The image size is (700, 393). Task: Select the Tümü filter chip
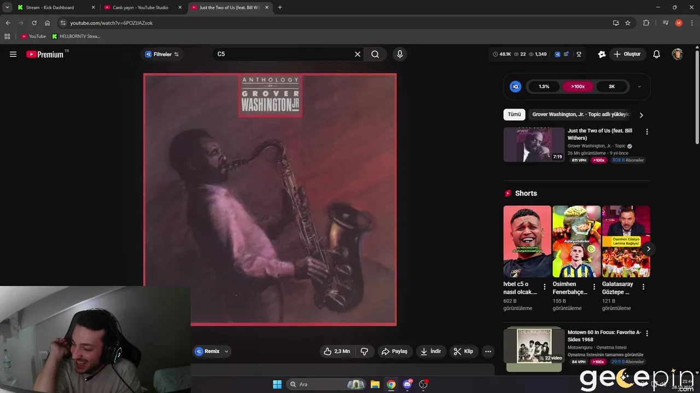[514, 115]
